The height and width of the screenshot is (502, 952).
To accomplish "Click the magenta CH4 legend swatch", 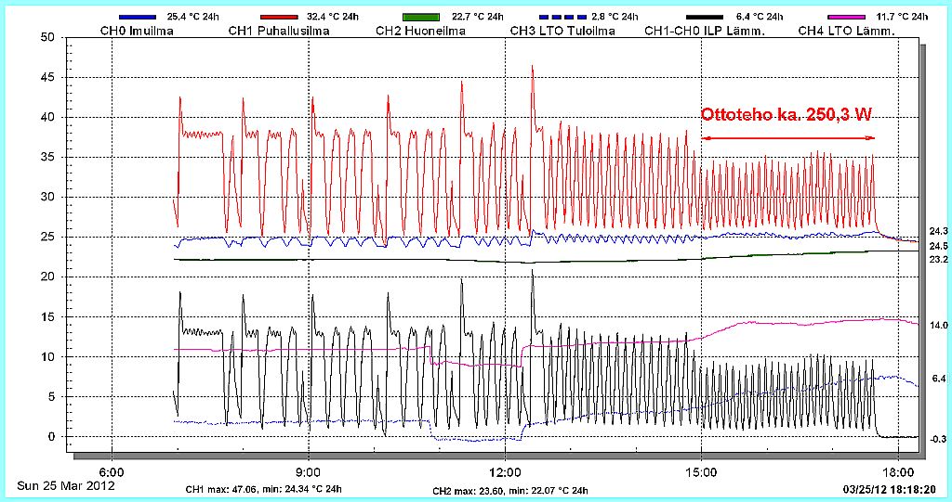I will point(850,17).
